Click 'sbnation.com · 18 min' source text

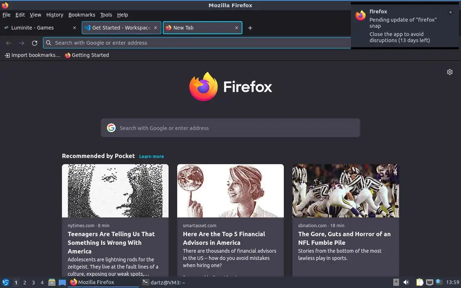[x=321, y=225]
